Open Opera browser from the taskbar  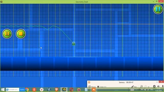(71, 90)
